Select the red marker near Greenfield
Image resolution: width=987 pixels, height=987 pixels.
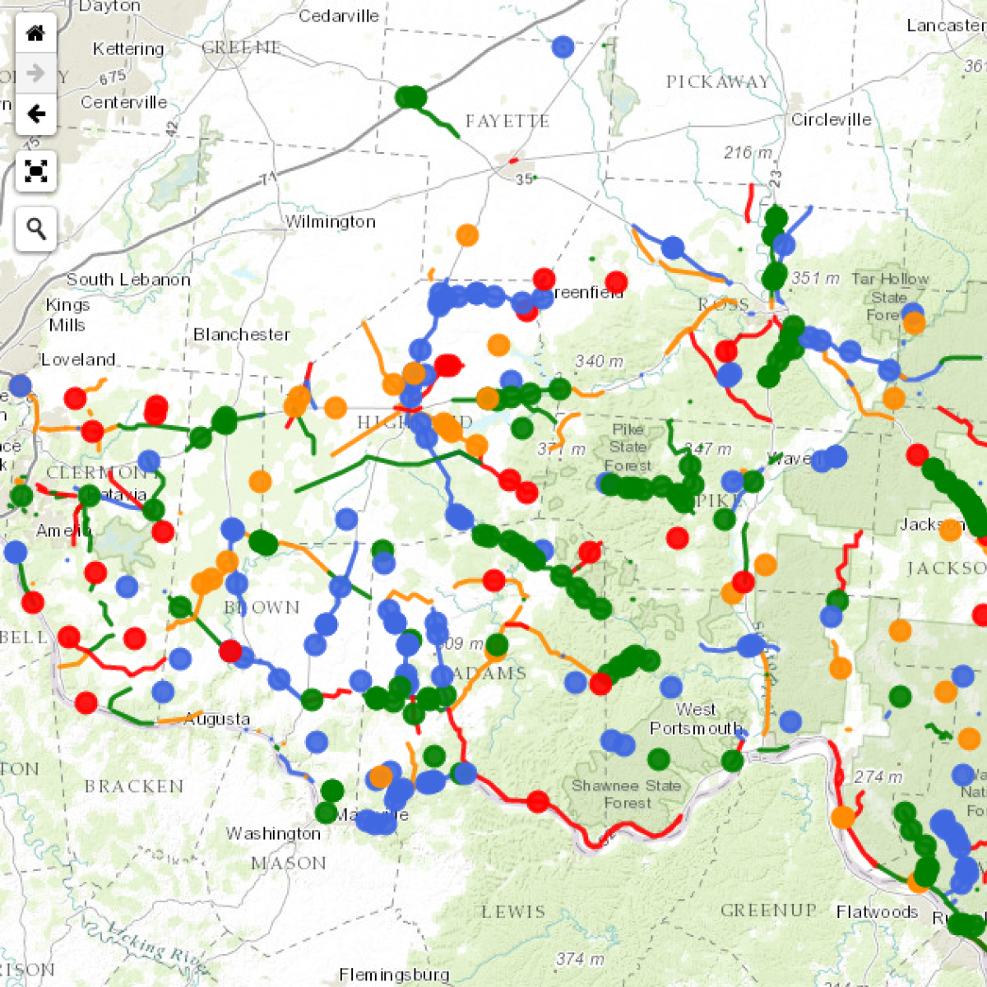[544, 280]
